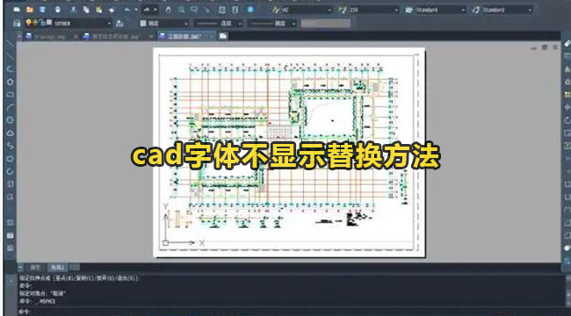This screenshot has width=571, height=316.
Task: Open the Layer Properties Manager icon
Action: click(x=17, y=24)
